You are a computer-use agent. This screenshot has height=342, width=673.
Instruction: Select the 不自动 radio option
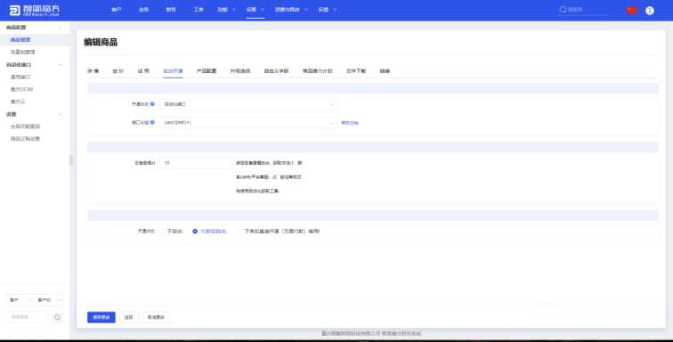pyautogui.click(x=164, y=232)
